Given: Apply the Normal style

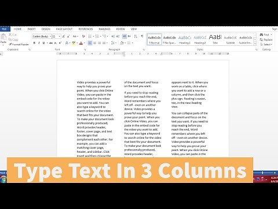Looking at the screenshot, I should [154, 39].
